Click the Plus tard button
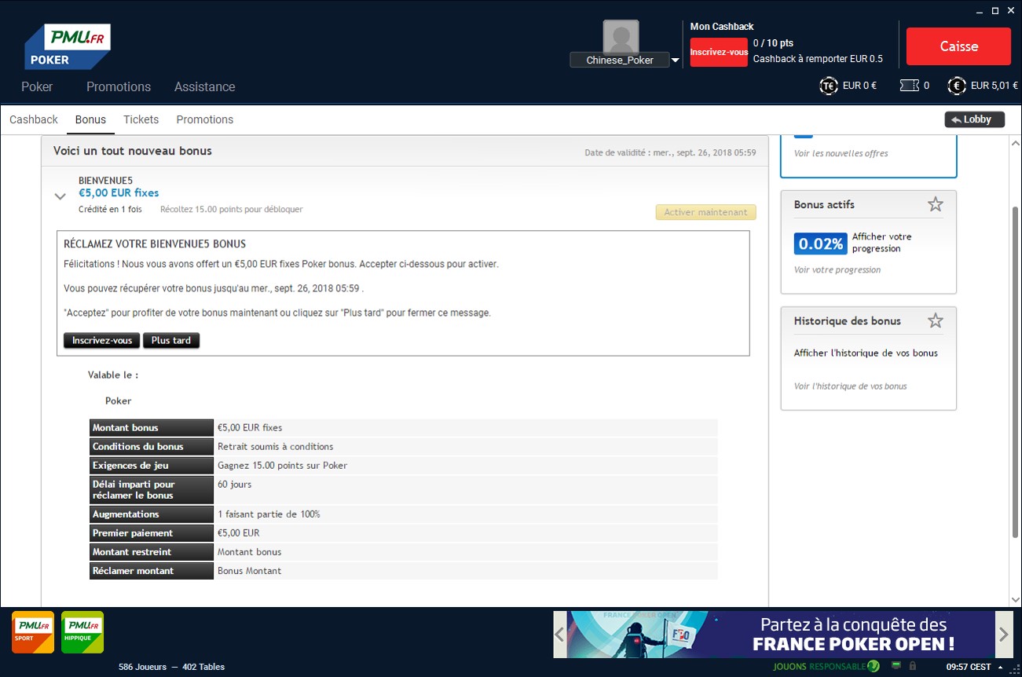 [x=171, y=340]
